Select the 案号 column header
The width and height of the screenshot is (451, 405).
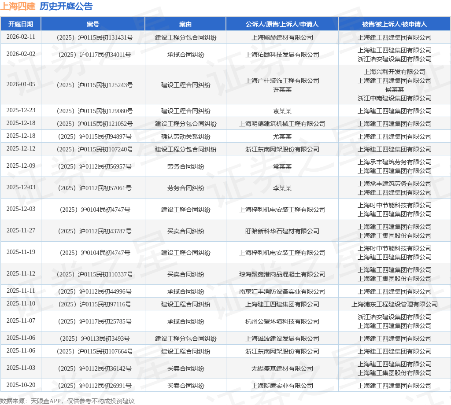tap(93, 24)
